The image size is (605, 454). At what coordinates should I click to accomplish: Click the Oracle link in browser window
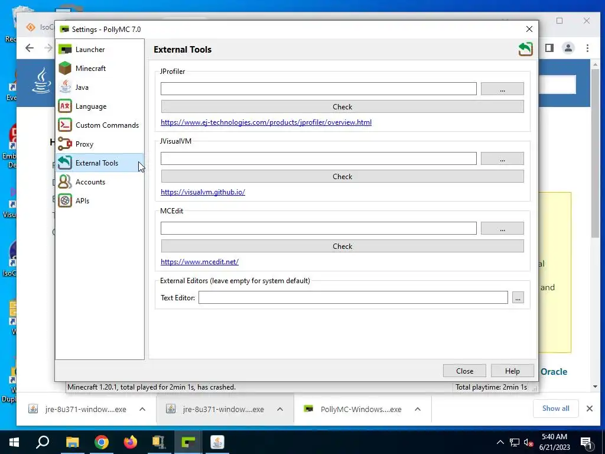coord(554,372)
